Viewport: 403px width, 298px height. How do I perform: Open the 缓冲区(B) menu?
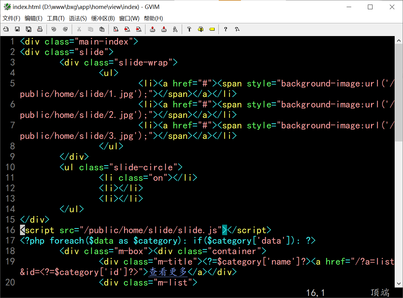[103, 18]
